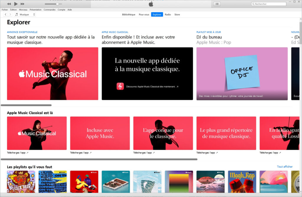Click the APPLE MUSIC CLASSICAL label

[115, 32]
